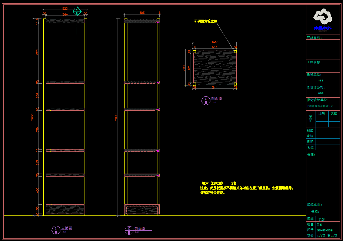Click the yellow 注意 installation note text
Viewport: 343px width, 241px height.
click(246, 188)
